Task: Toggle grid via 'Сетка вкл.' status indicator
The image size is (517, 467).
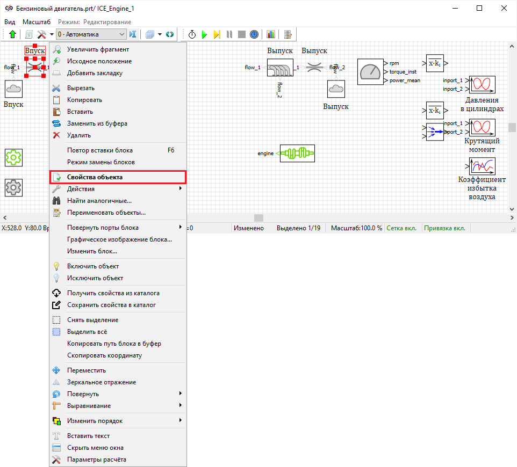Action: (x=402, y=228)
